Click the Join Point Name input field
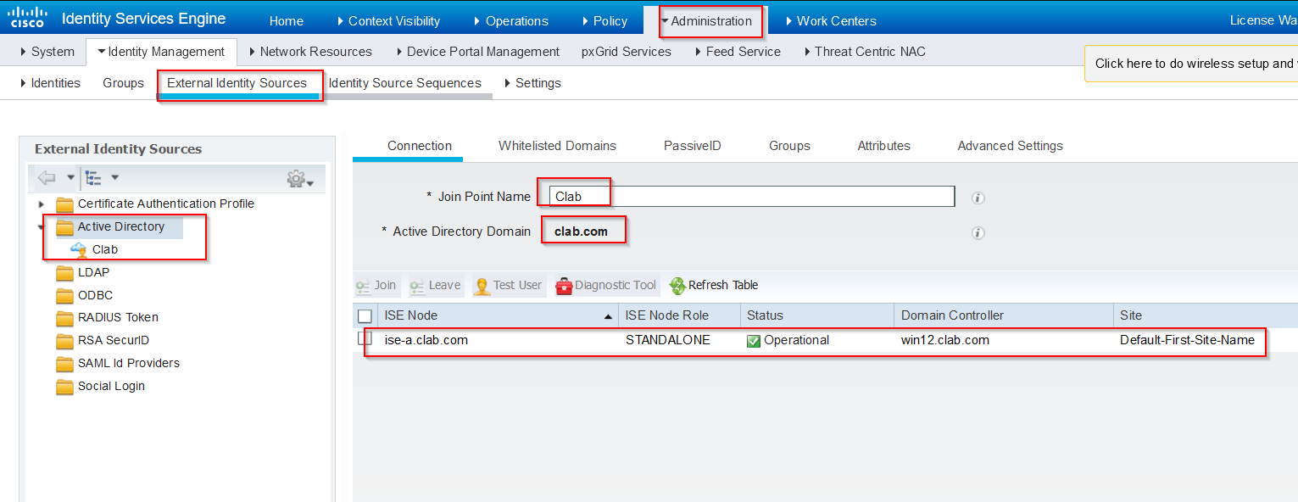The width and height of the screenshot is (1298, 502). (752, 197)
